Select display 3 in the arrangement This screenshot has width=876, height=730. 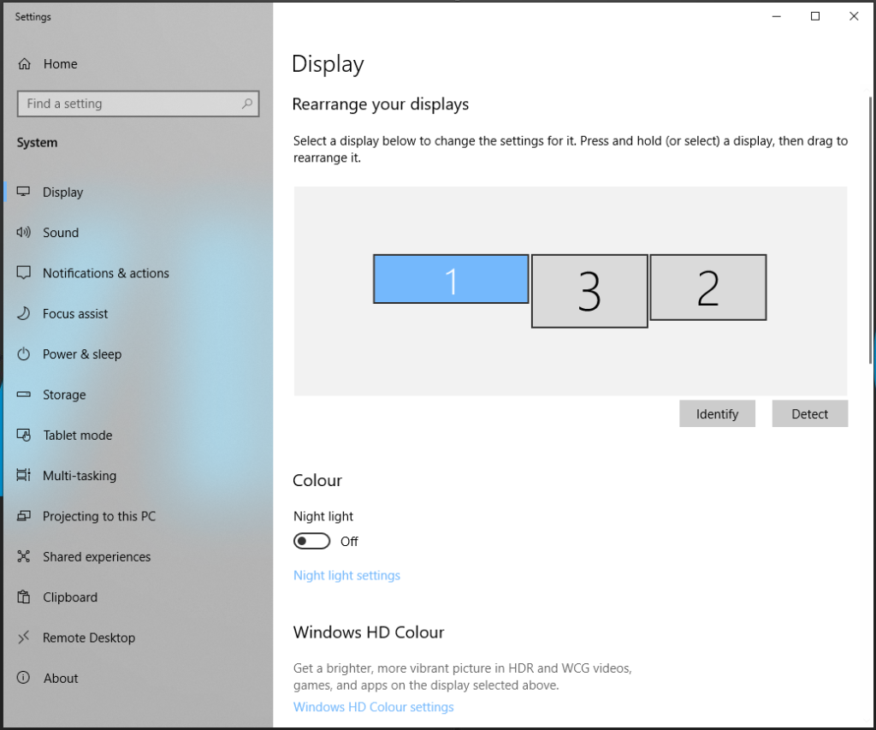[589, 290]
